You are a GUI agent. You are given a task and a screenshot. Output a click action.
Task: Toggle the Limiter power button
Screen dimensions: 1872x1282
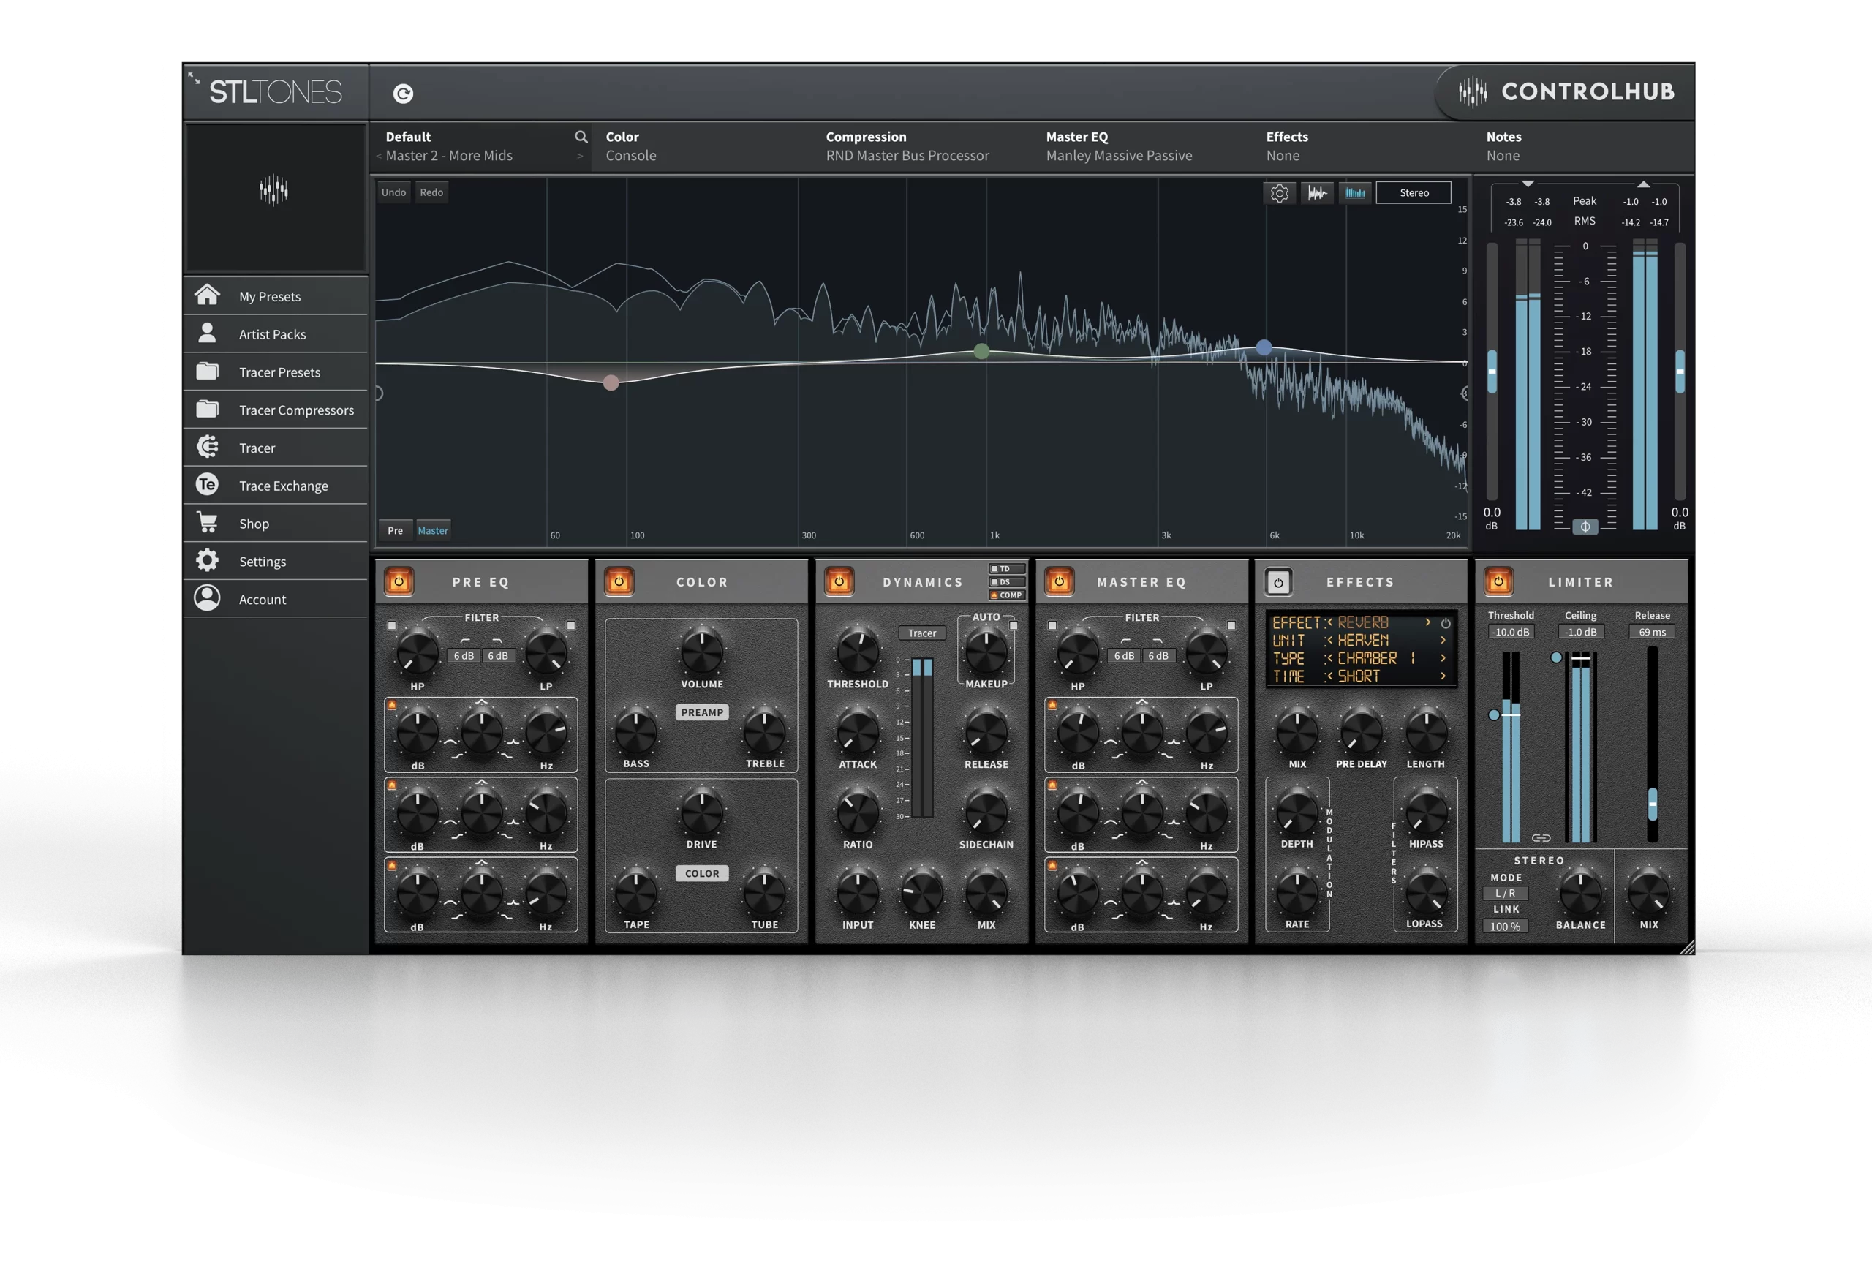tap(1498, 581)
